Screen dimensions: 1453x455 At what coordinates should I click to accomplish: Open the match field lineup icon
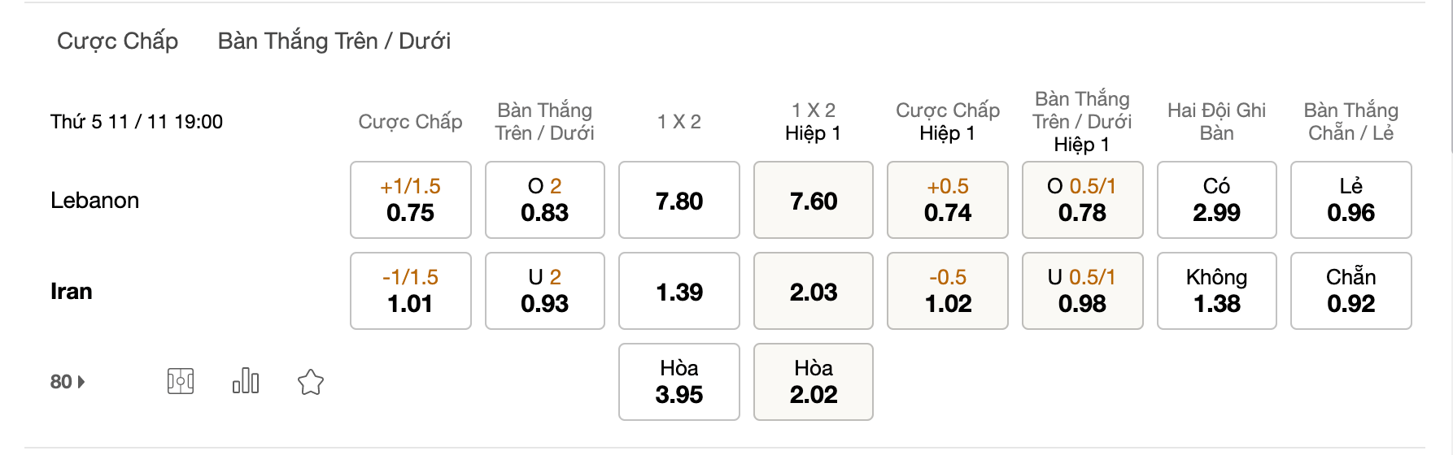coord(181,381)
